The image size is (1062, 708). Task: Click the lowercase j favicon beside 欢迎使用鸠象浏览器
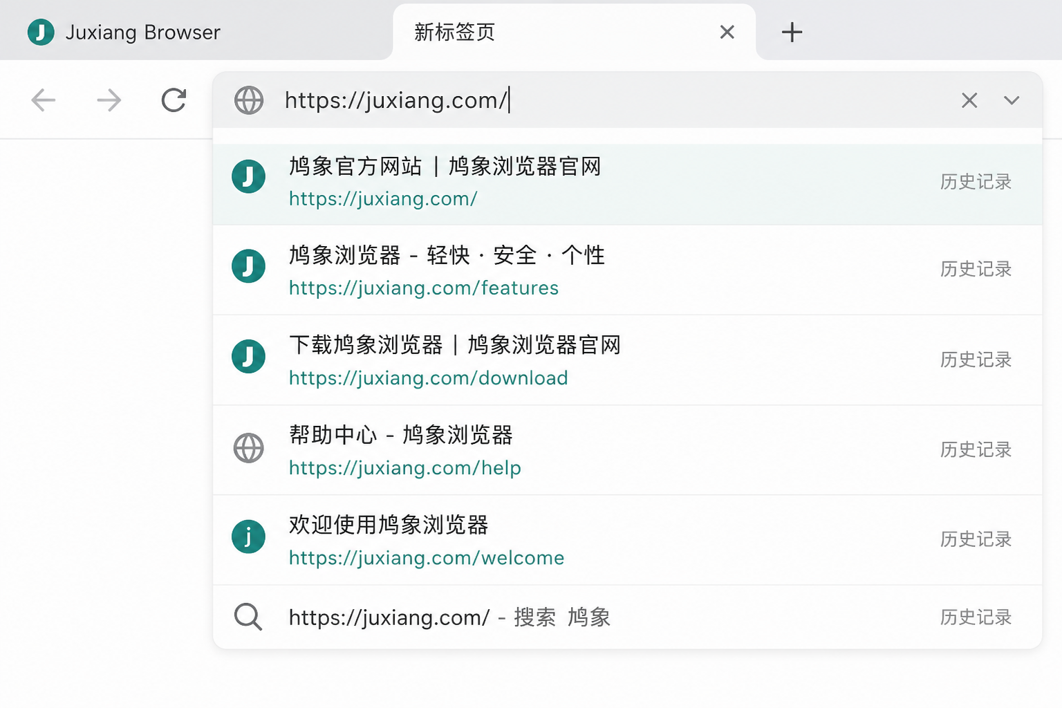point(249,537)
